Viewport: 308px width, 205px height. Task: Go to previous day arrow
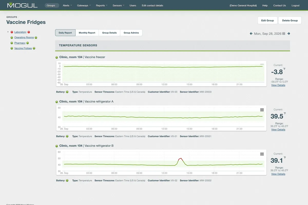click(x=251, y=34)
